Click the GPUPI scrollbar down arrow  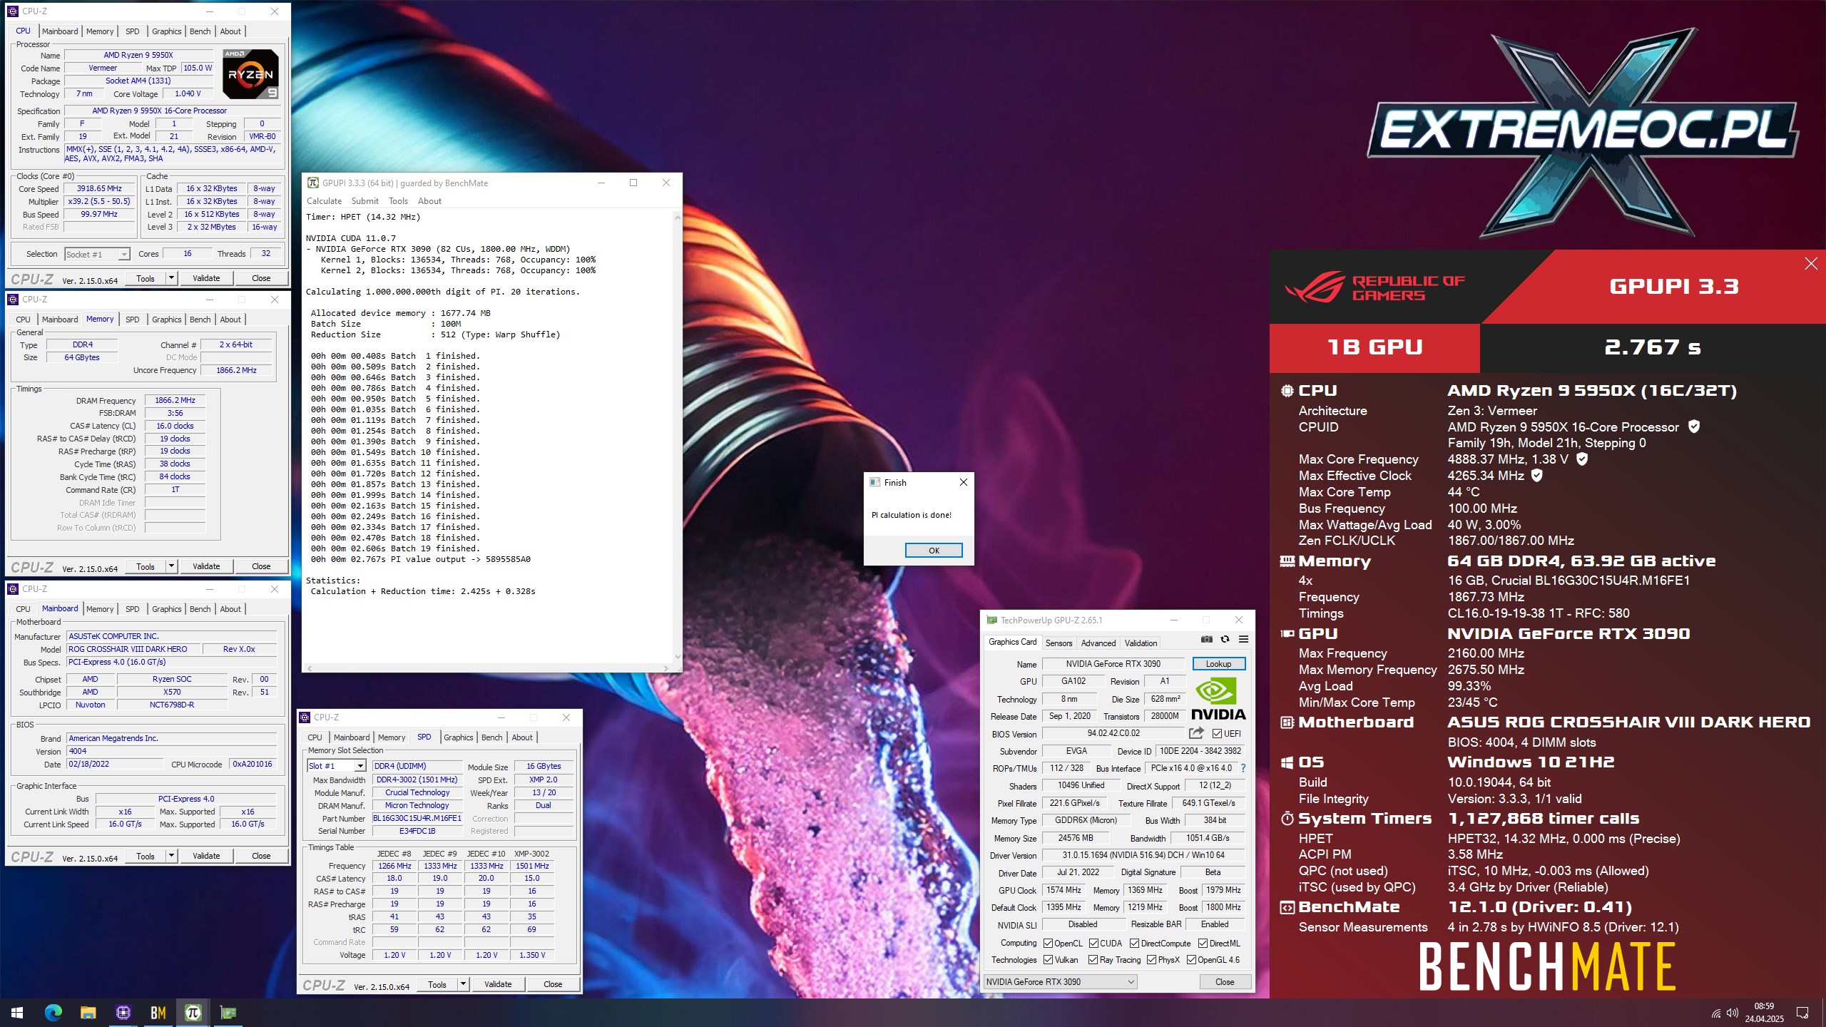click(x=677, y=657)
